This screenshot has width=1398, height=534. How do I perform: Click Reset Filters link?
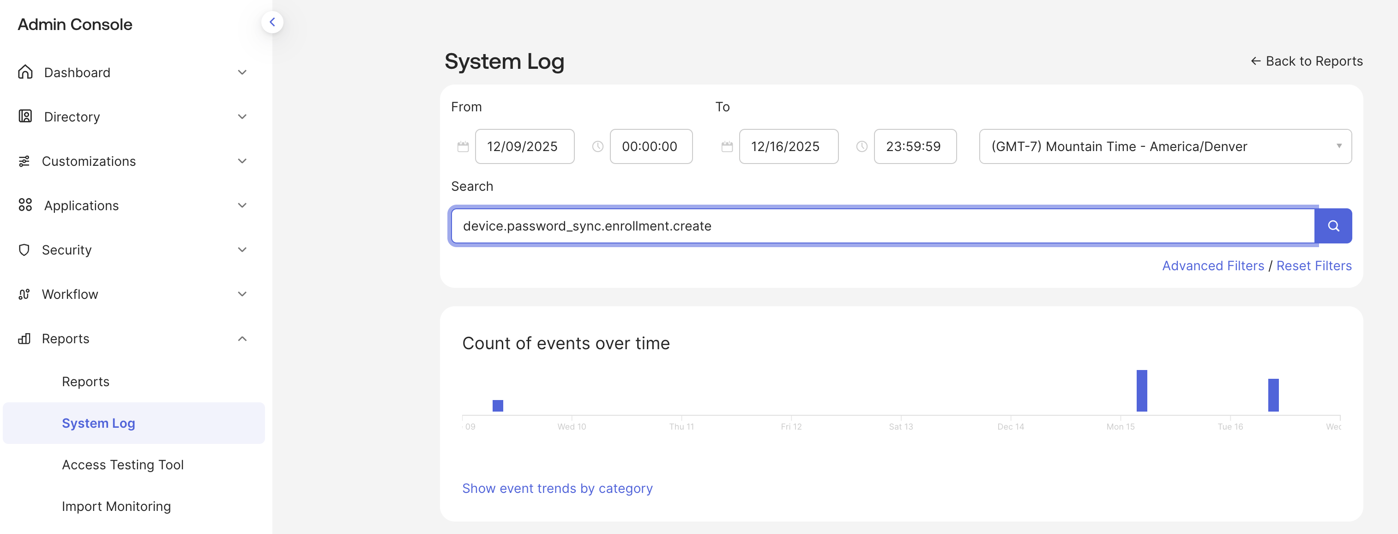1314,266
